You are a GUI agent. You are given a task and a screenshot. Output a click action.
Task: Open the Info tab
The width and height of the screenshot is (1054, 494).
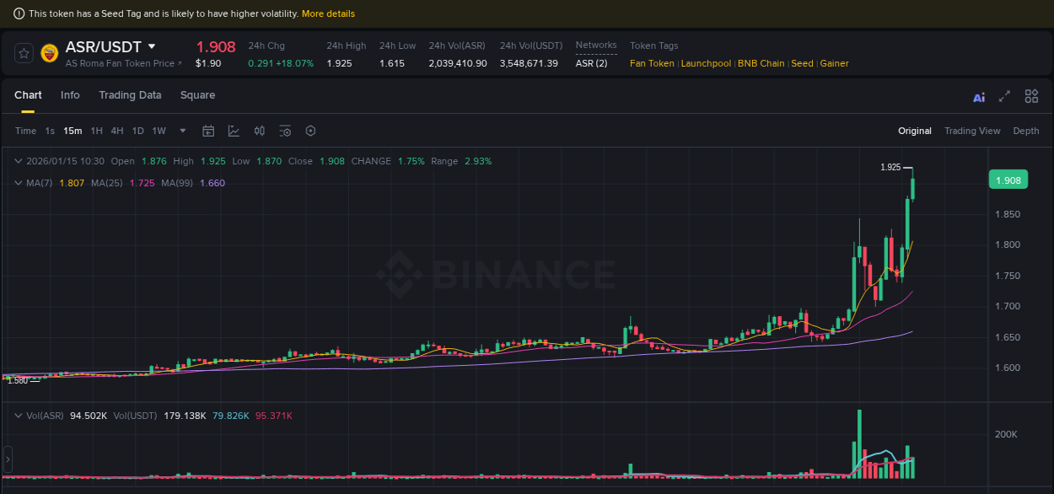point(70,96)
